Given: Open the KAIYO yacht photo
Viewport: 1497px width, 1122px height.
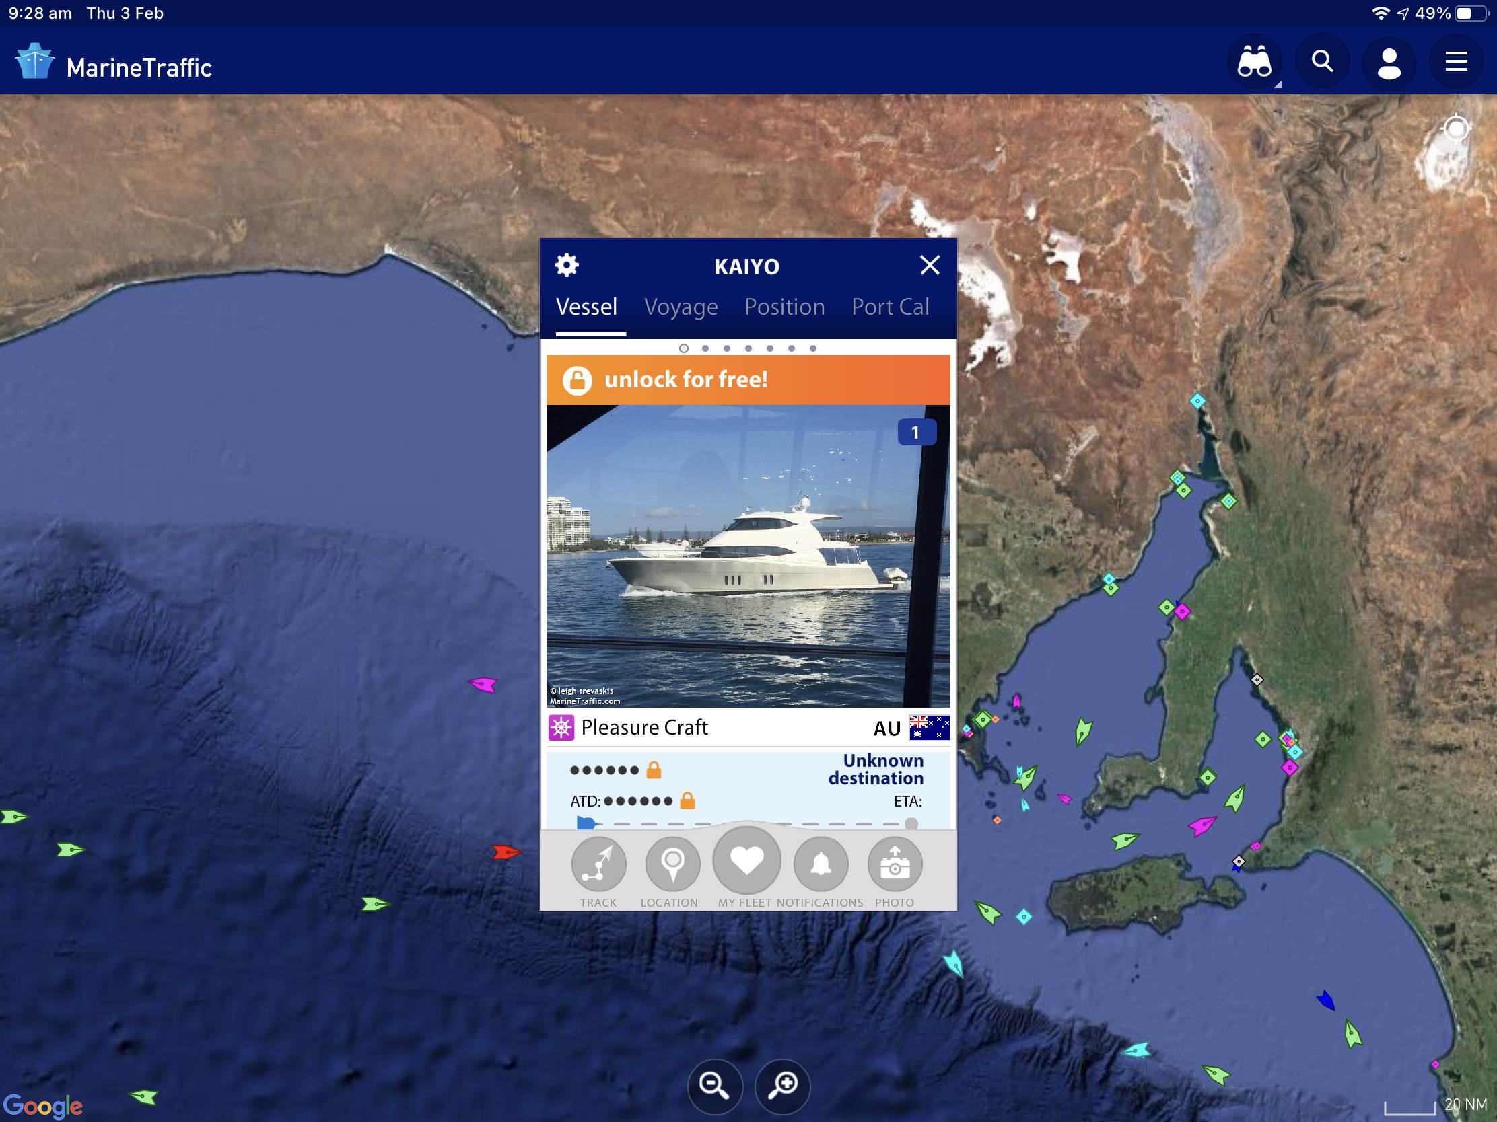Looking at the screenshot, I should pos(748,556).
